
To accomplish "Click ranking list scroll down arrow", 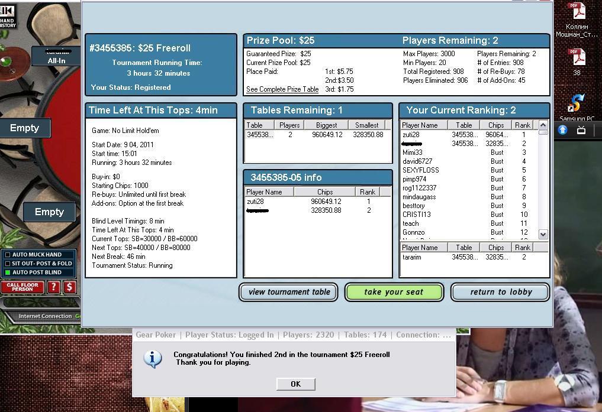I will (x=543, y=234).
